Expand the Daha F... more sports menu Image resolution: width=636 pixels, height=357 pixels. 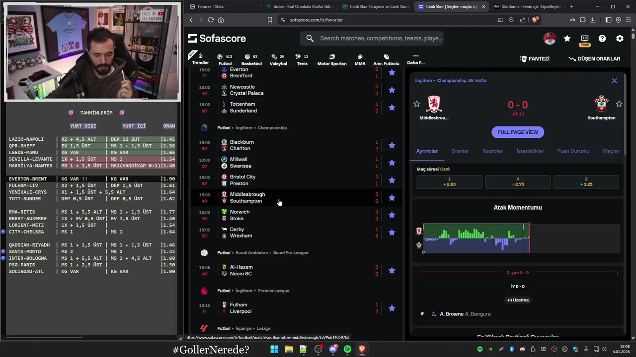click(416, 59)
